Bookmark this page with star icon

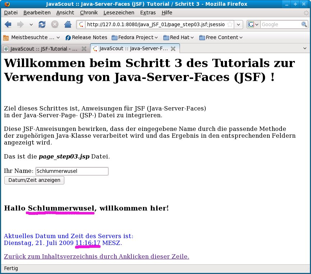pos(230,24)
